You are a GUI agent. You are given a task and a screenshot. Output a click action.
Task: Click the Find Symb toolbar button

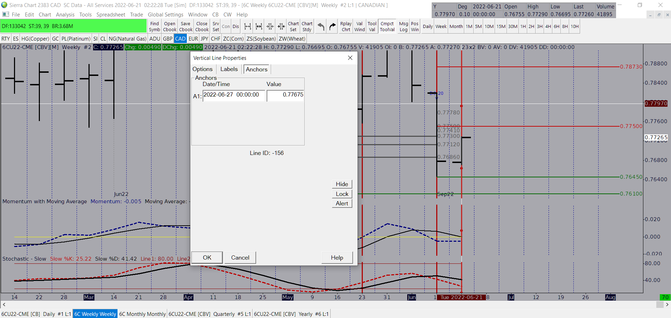click(154, 27)
